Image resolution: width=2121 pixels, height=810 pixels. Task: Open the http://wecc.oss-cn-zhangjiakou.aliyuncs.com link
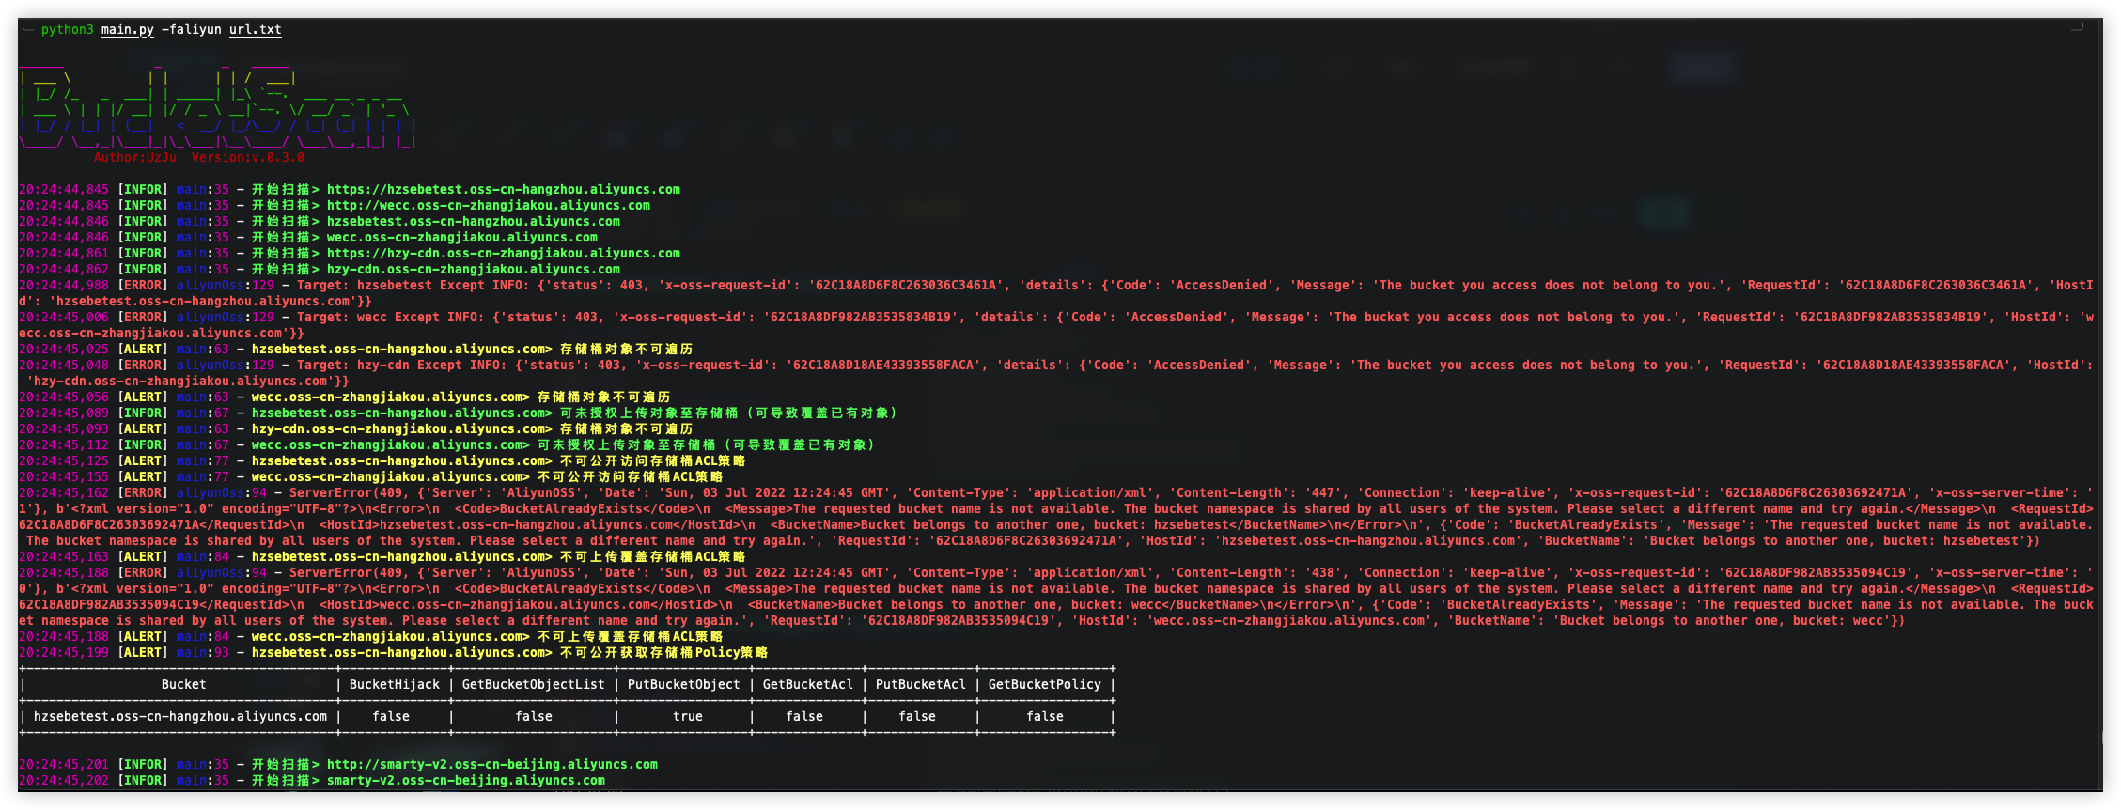489,206
